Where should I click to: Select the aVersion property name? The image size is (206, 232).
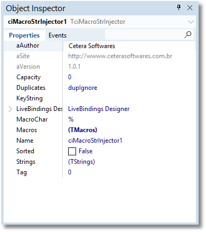point(28,67)
